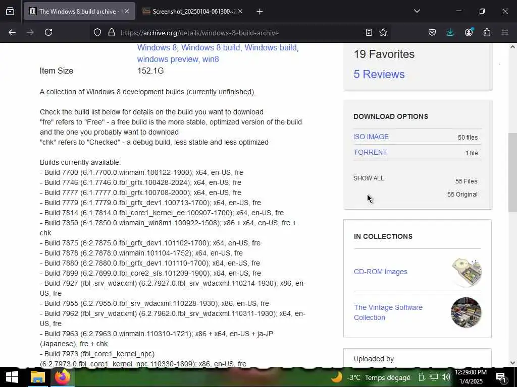517x387 pixels.
Task: Open the list all tabs chevron
Action: [417, 11]
